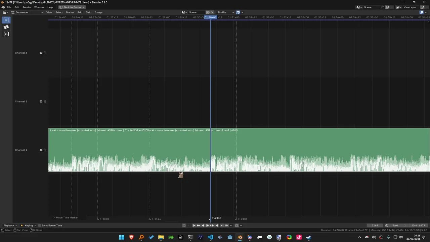This screenshot has height=242, width=430.
Task: Click the Auto Keying record button
Action: (184, 226)
